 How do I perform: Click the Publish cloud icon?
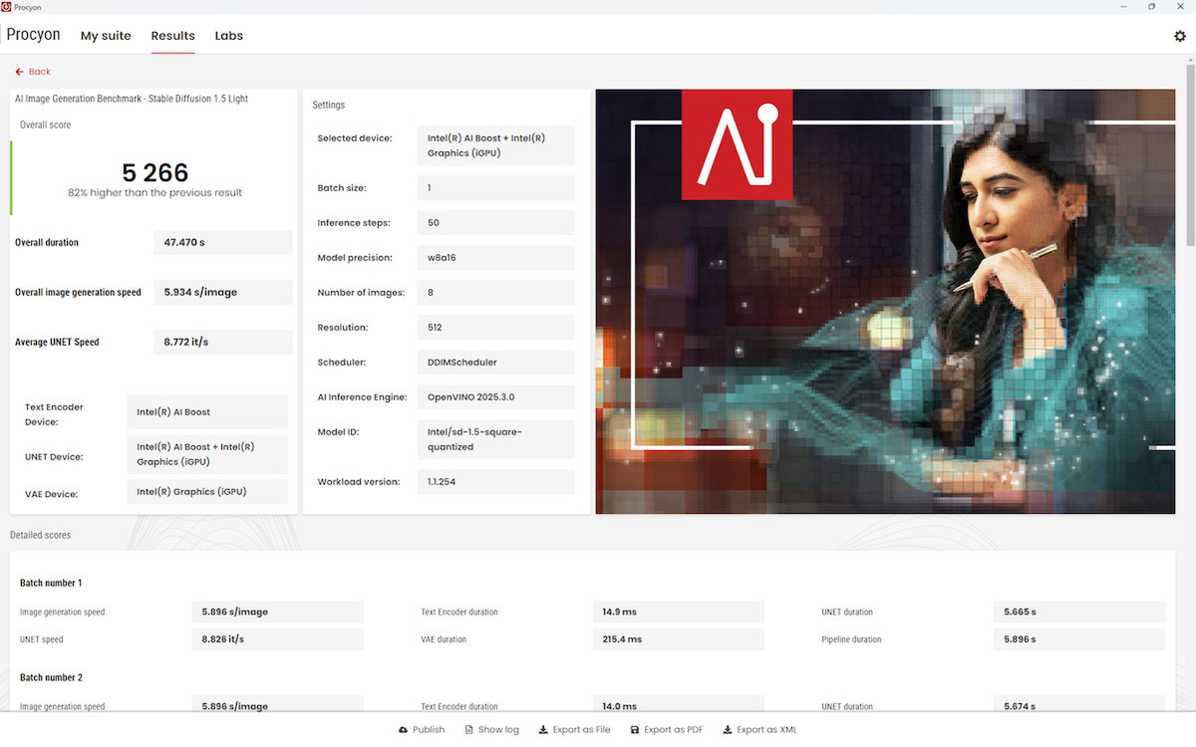(x=403, y=730)
